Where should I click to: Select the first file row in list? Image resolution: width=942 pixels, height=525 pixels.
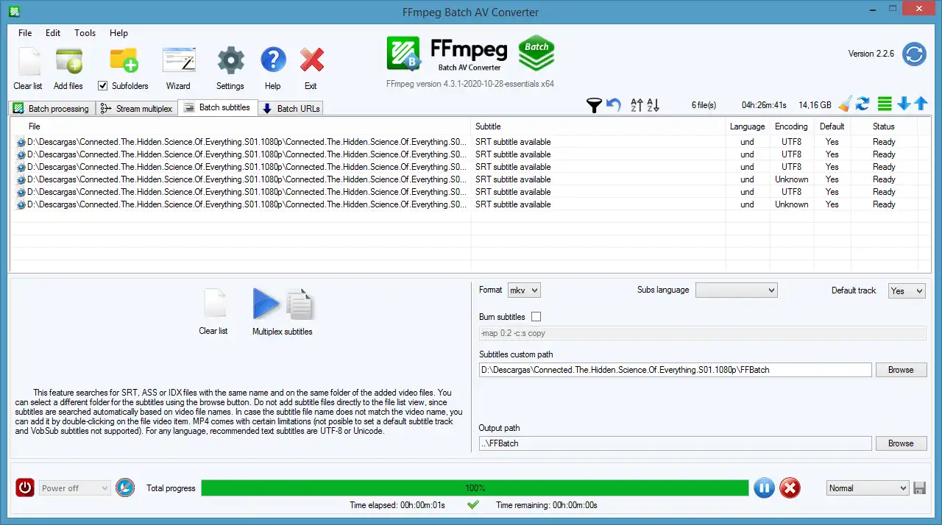pyautogui.click(x=471, y=142)
